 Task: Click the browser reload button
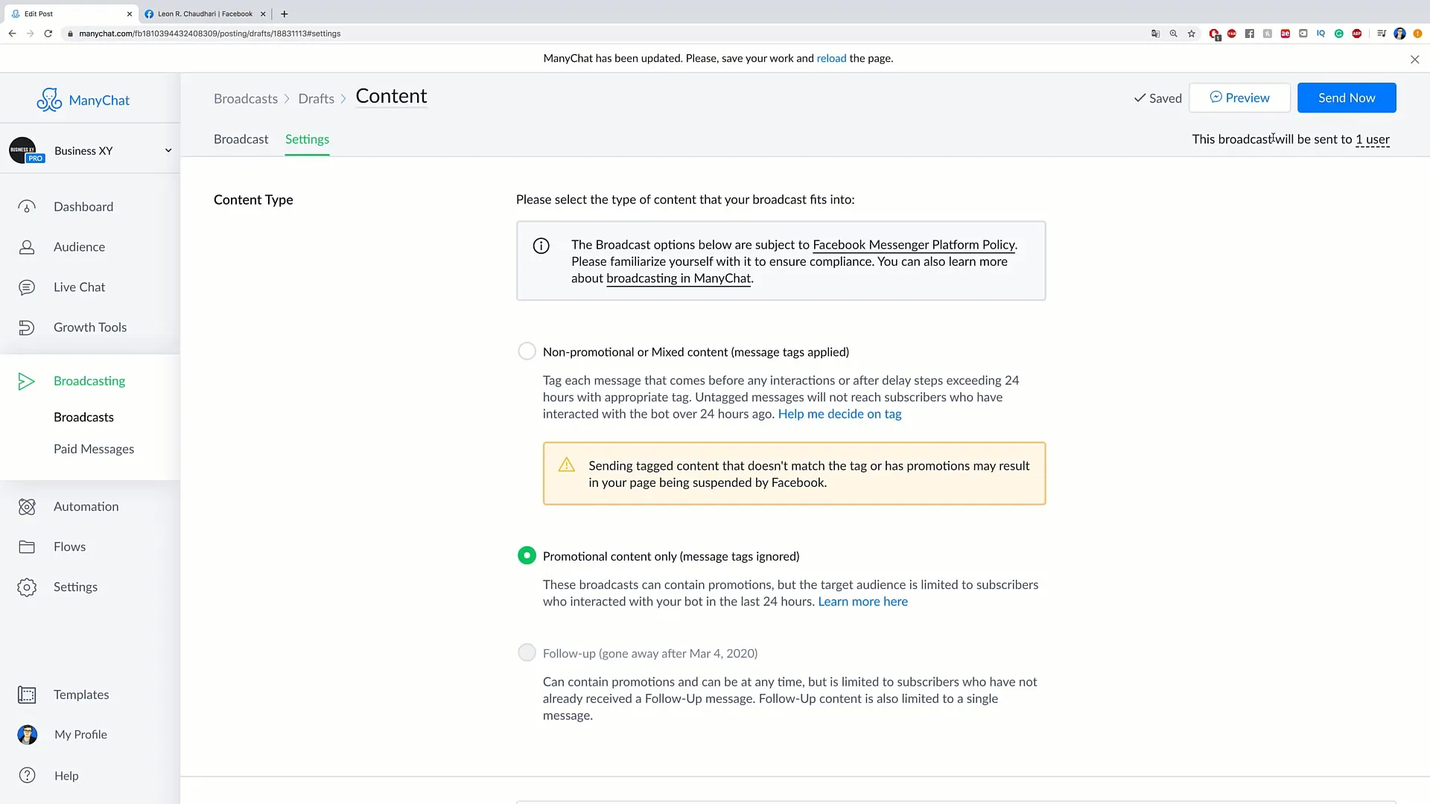tap(48, 33)
